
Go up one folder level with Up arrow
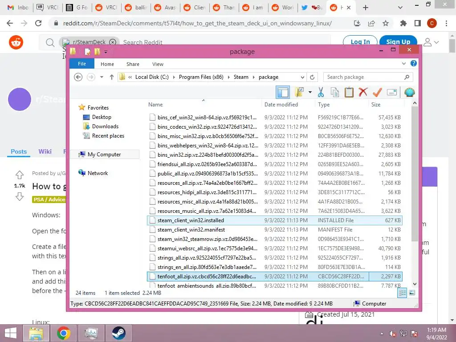tap(112, 77)
